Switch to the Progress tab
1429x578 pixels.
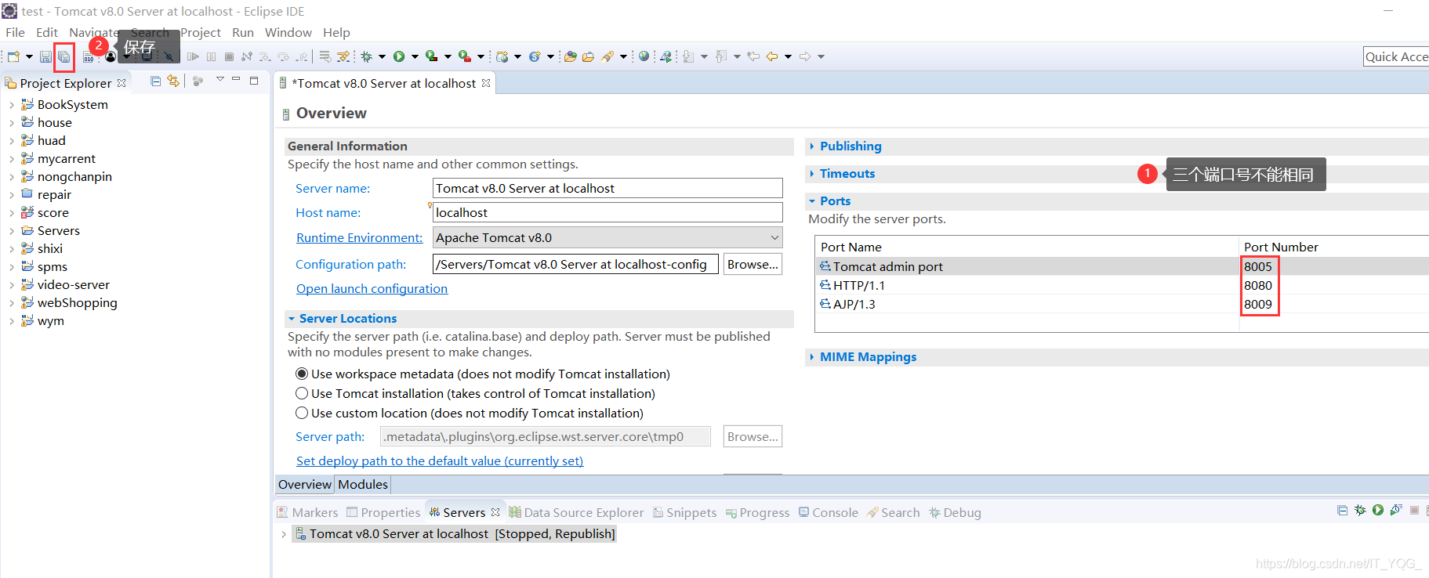tap(757, 512)
